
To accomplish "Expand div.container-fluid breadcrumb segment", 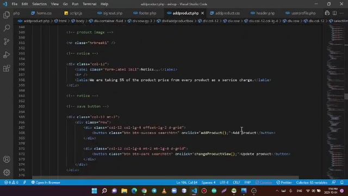I will (x=106, y=21).
